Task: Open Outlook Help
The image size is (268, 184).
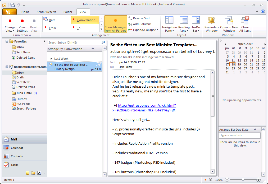Action: point(263,11)
